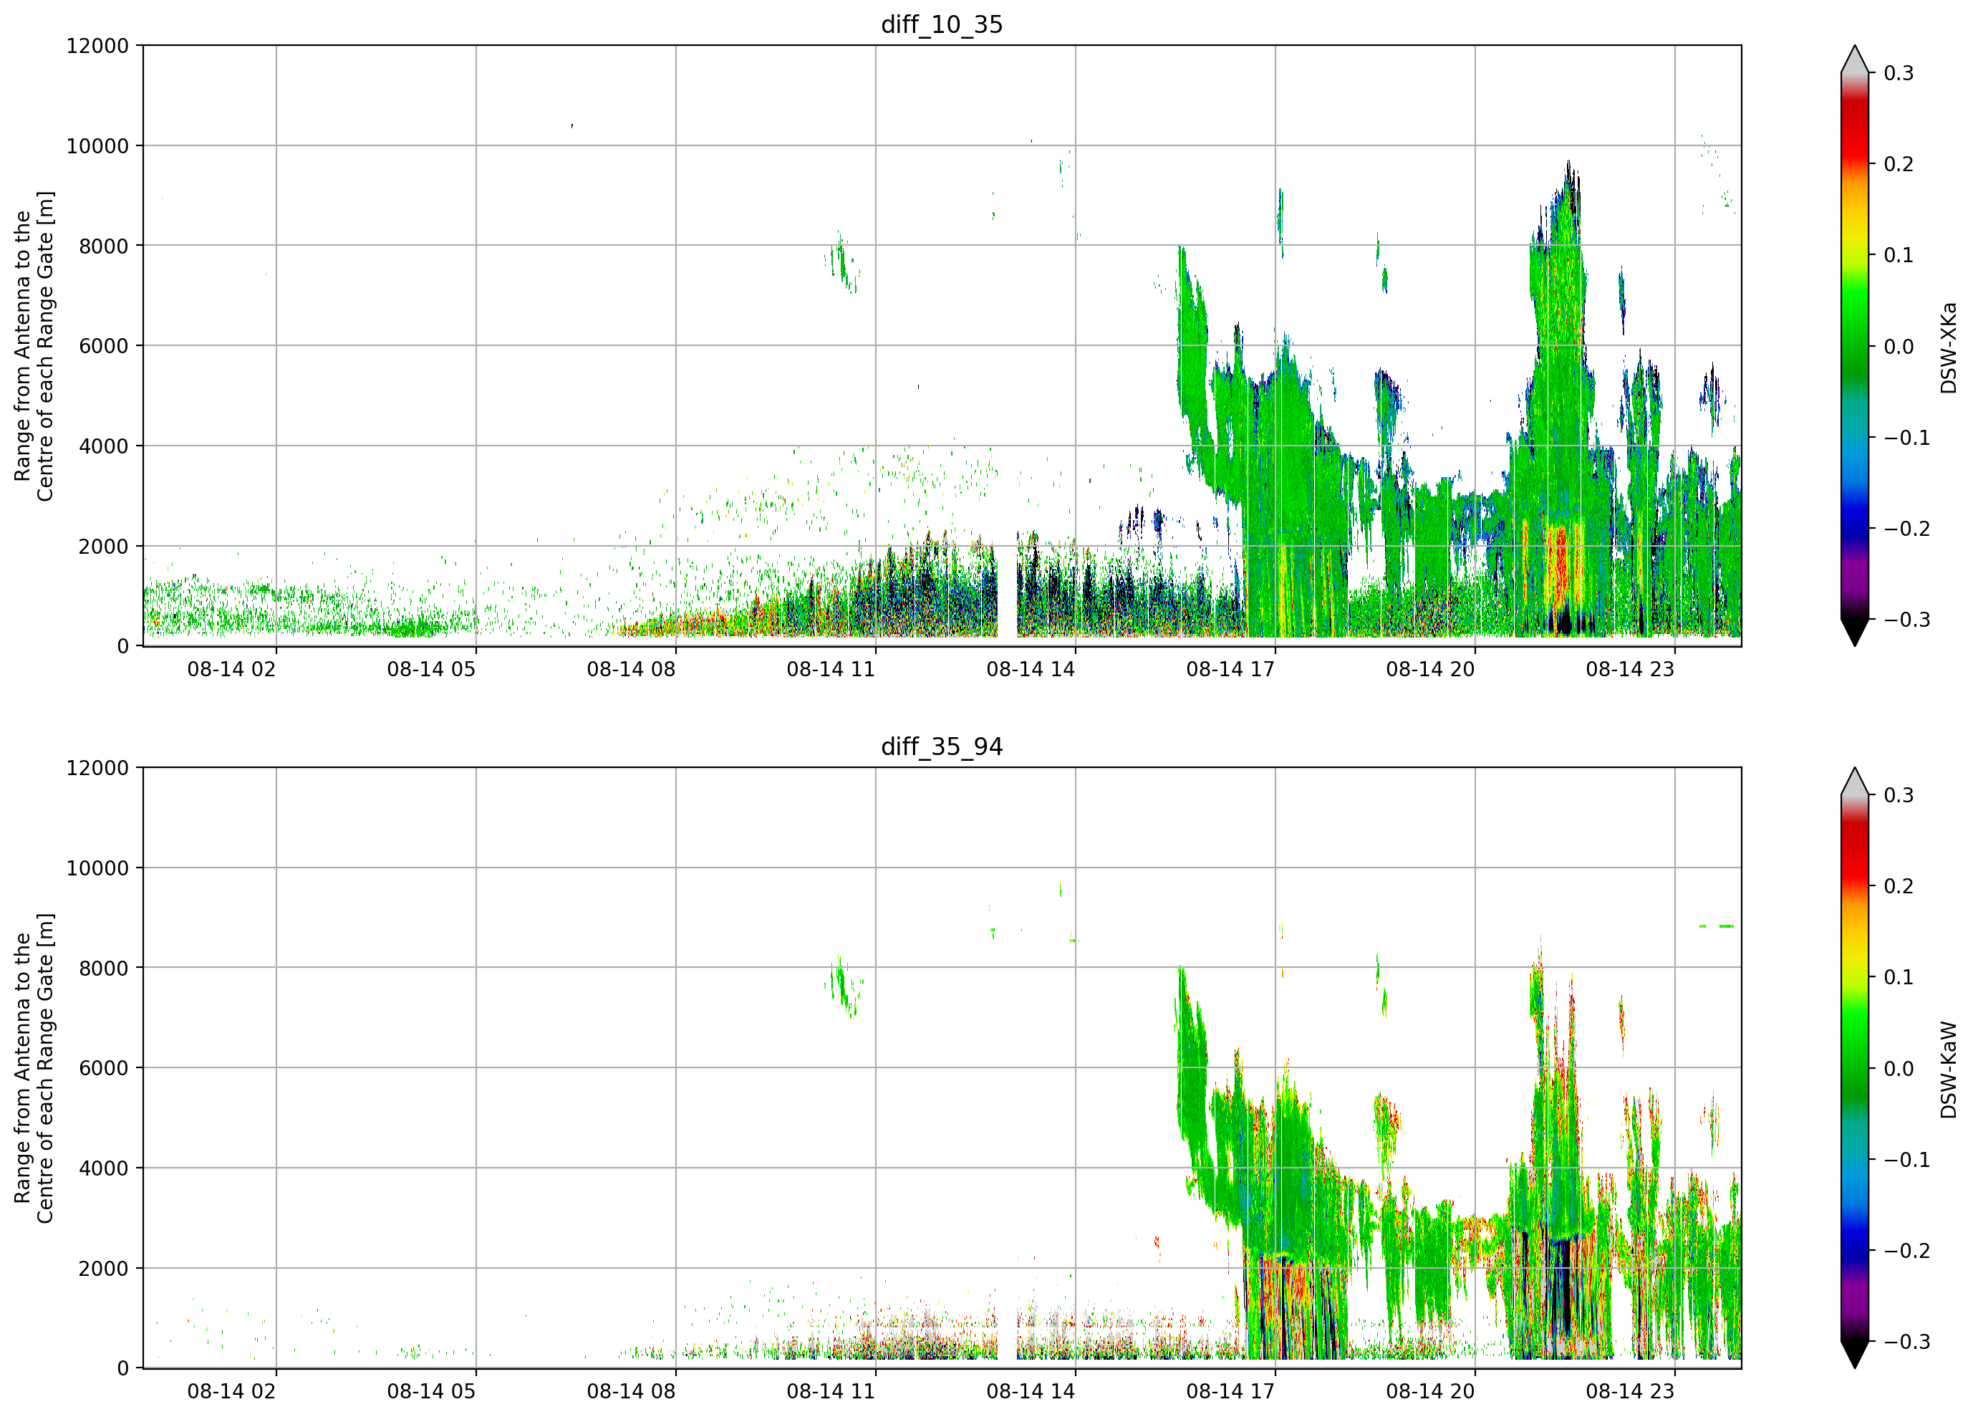This screenshot has width=1973, height=1417.
Task: Click the 4000 y-tick on diff_10_35 plot
Action: tap(104, 446)
